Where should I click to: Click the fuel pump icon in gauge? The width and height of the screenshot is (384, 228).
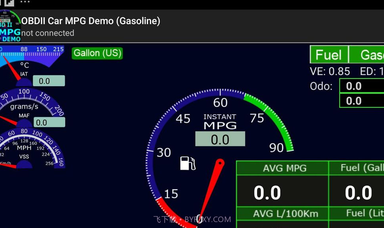coord(188,163)
